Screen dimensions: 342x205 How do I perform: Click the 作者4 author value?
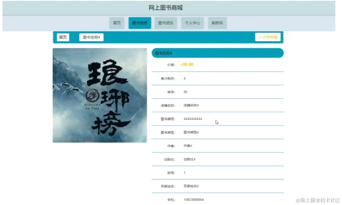[x=188, y=146]
